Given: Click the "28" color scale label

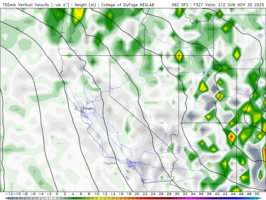Looking at the screenshot, I should point(169,194).
